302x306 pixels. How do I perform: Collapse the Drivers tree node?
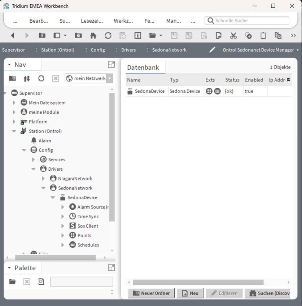[34, 169]
